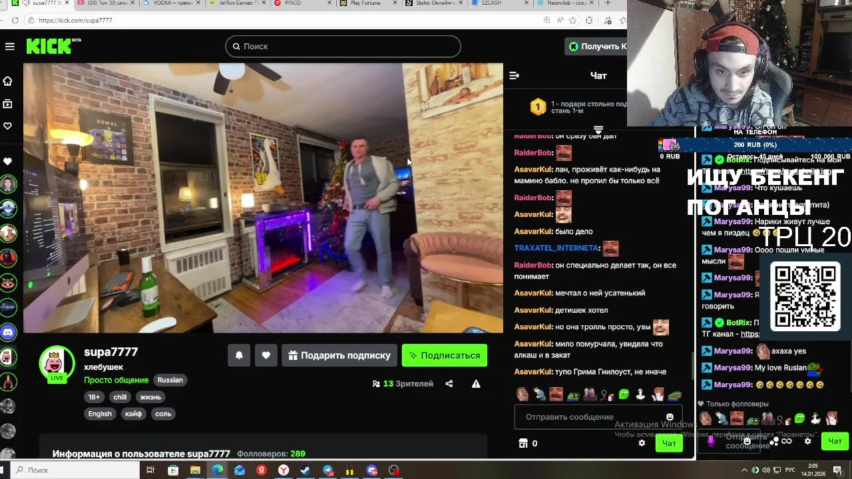Click the Russian language tag
The width and height of the screenshot is (852, 479).
pos(170,380)
